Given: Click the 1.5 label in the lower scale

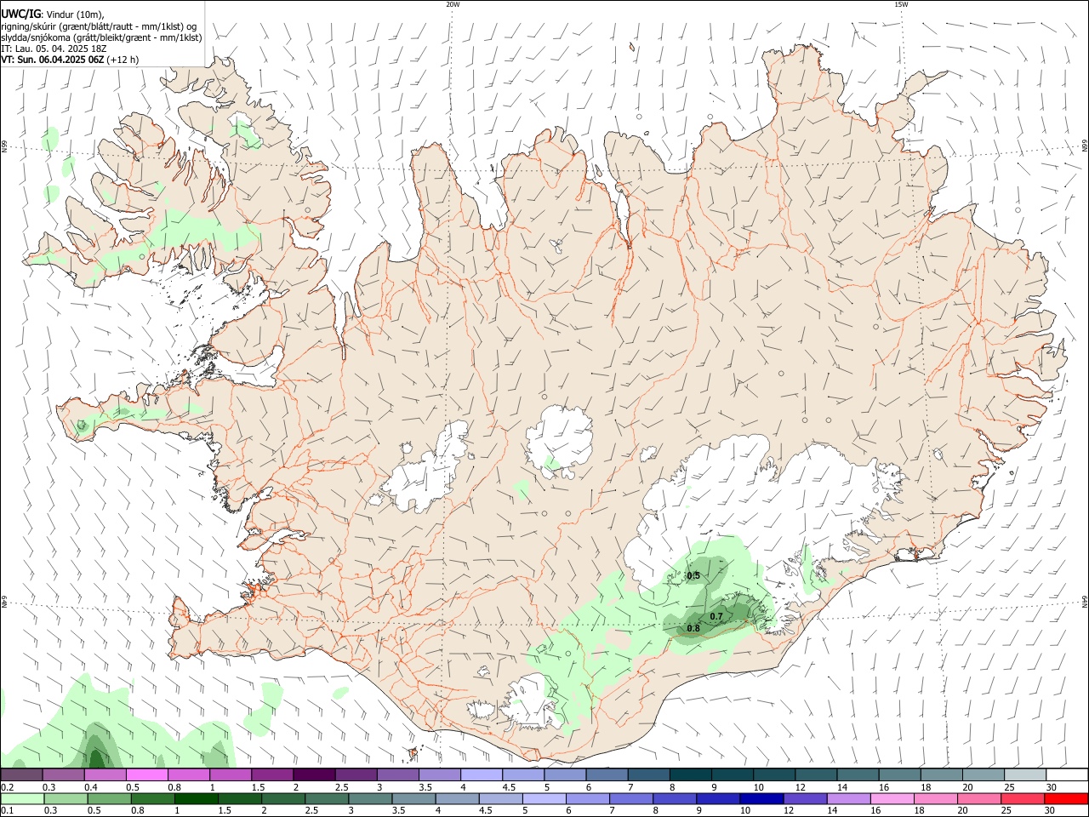Looking at the screenshot, I should pyautogui.click(x=225, y=811).
